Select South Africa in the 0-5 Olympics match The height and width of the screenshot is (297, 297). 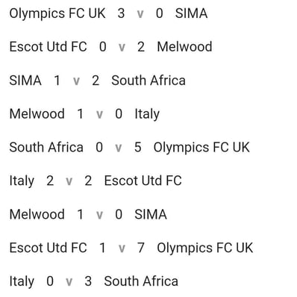[x=46, y=147]
